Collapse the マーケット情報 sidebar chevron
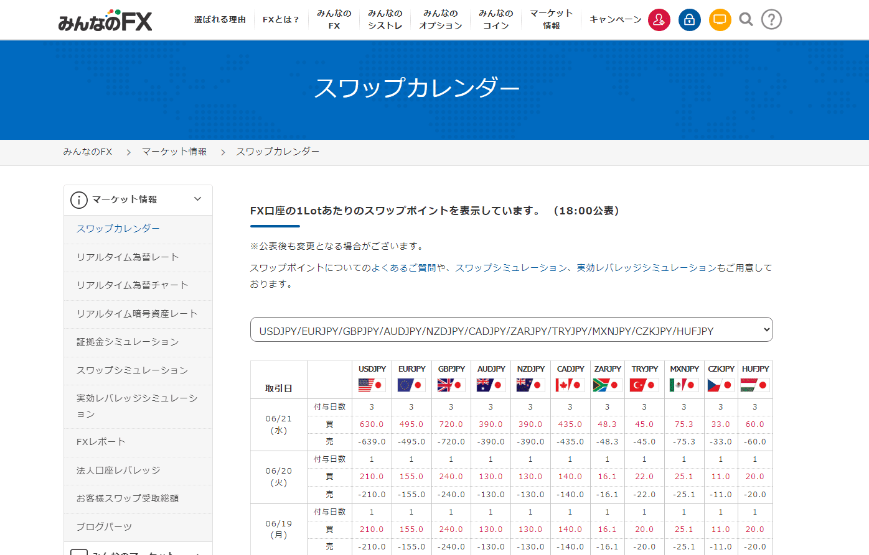869x555 pixels. (198, 199)
